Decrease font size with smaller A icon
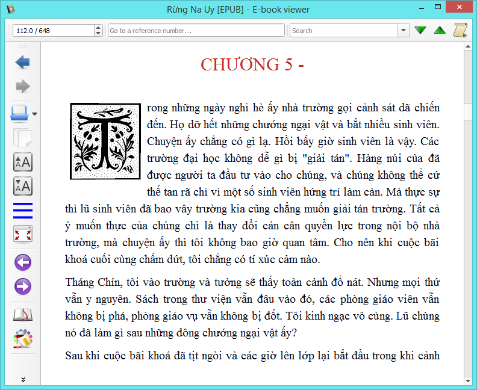This screenshot has width=477, height=390. (23, 186)
